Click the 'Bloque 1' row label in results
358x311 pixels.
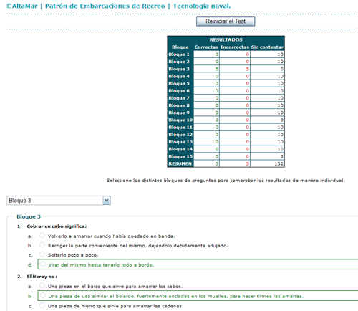[179, 54]
